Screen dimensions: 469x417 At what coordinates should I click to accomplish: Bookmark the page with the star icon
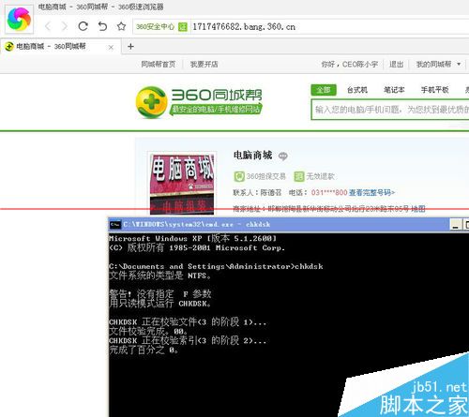tap(121, 26)
